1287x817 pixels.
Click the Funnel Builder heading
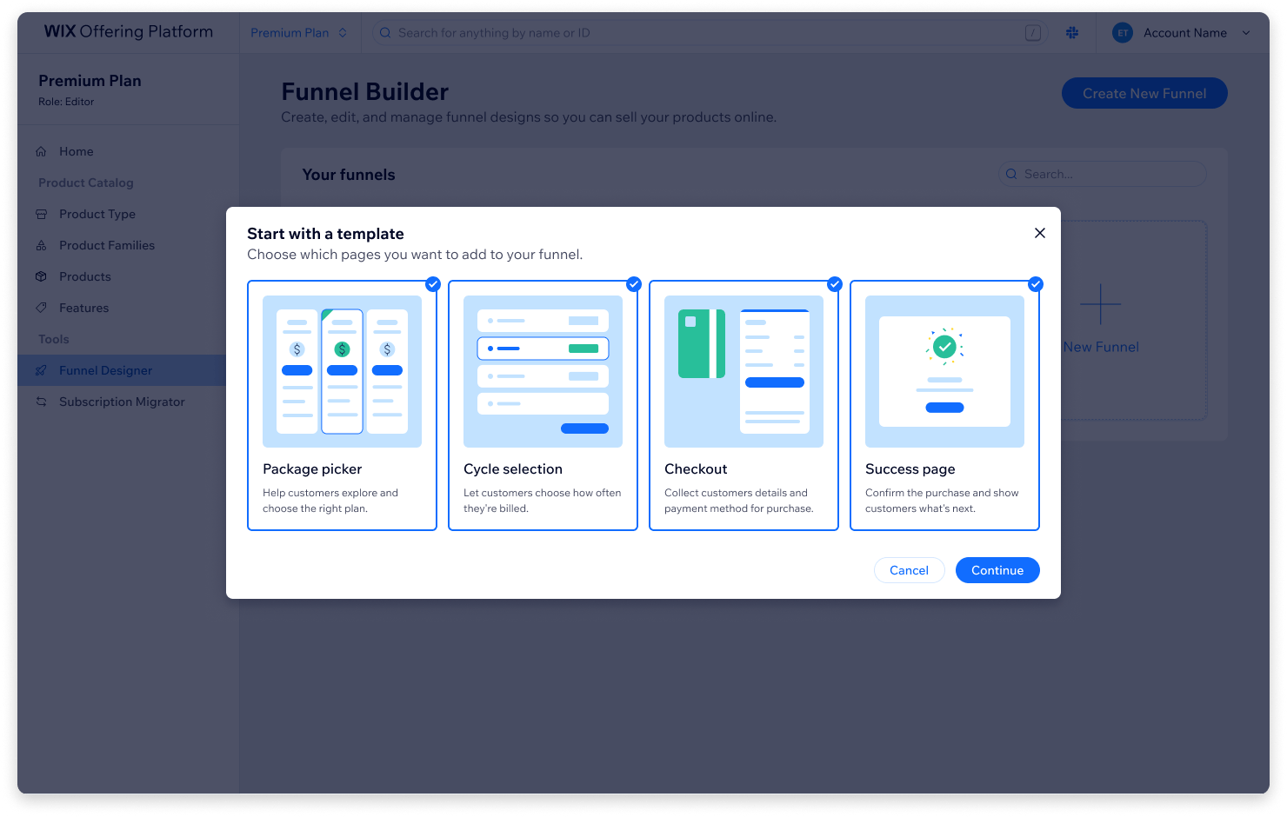coord(365,91)
